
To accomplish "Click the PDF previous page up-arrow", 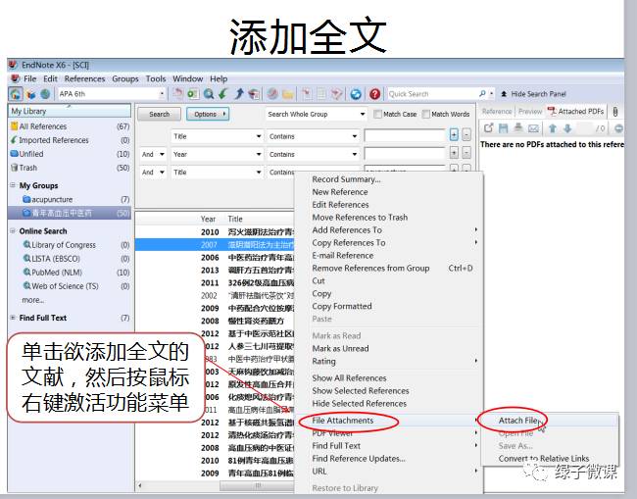I will point(552,128).
